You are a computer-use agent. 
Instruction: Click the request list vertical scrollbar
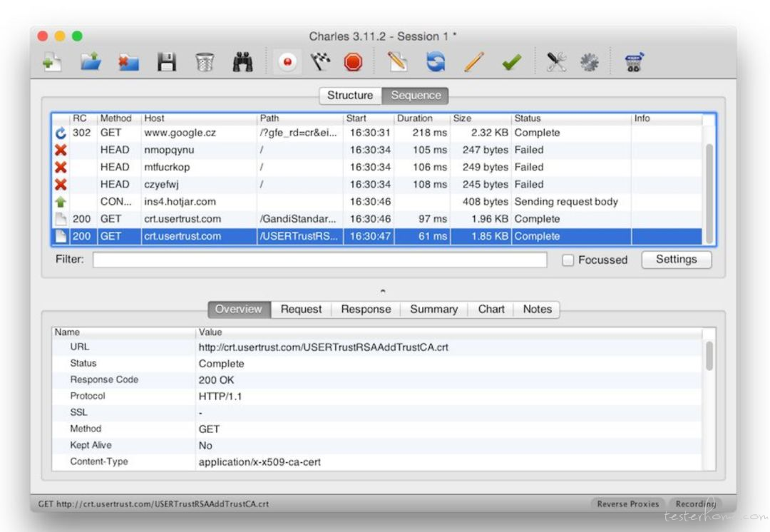(709, 193)
